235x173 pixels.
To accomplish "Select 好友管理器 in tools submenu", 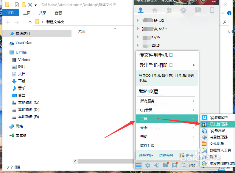I will pyautogui.click(x=218, y=124).
